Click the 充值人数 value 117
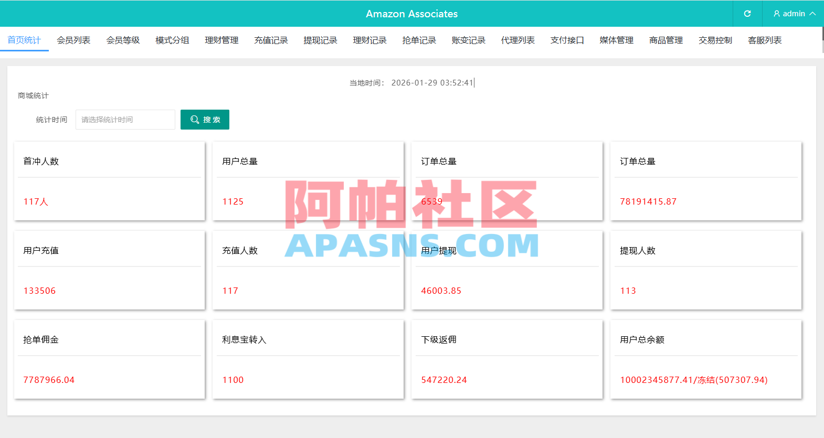Viewport: 824px width, 438px height. coord(230,291)
